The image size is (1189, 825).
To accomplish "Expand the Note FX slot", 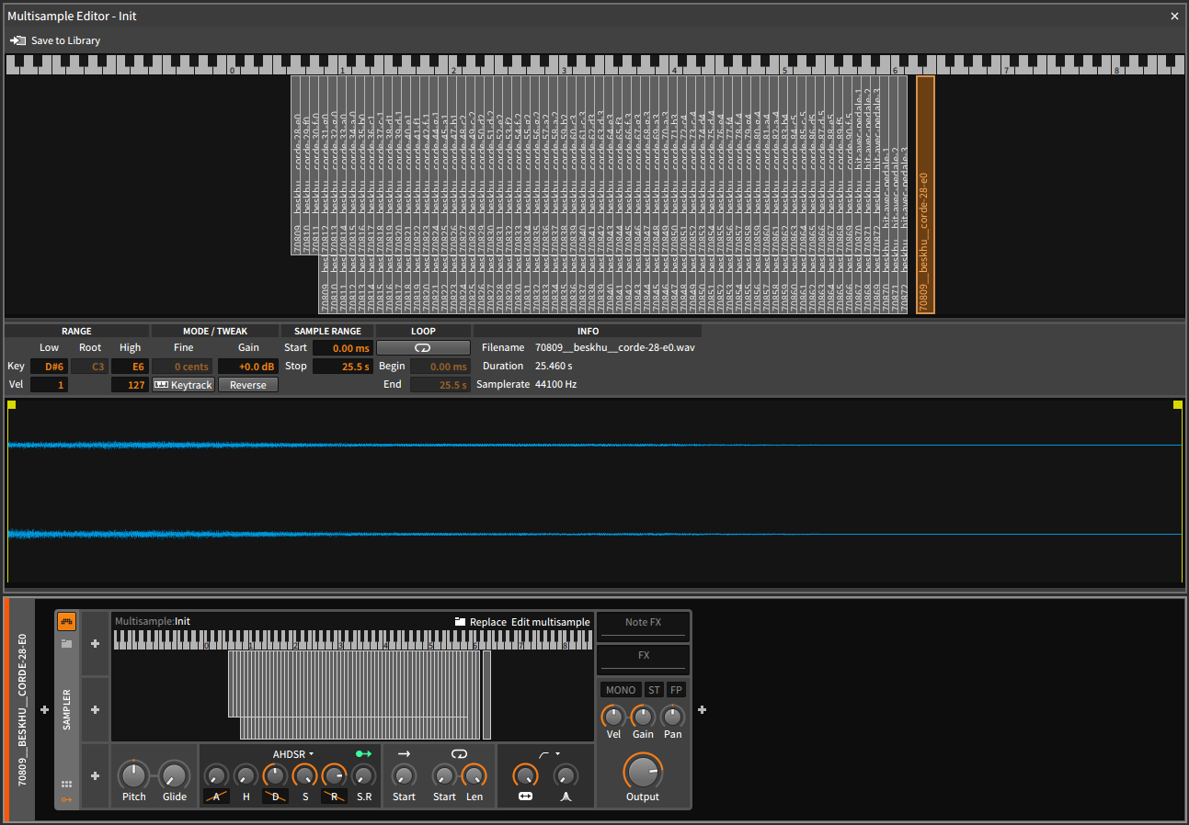I will pyautogui.click(x=643, y=623).
